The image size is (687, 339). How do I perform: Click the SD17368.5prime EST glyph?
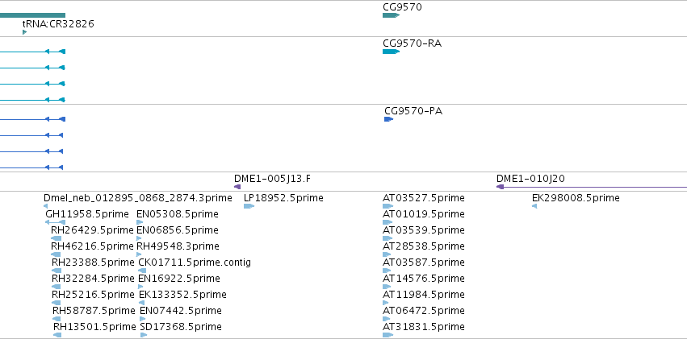[144, 335]
